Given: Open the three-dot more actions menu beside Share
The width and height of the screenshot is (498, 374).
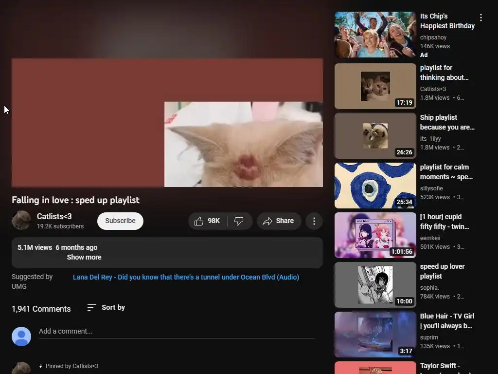Looking at the screenshot, I should click(x=314, y=221).
